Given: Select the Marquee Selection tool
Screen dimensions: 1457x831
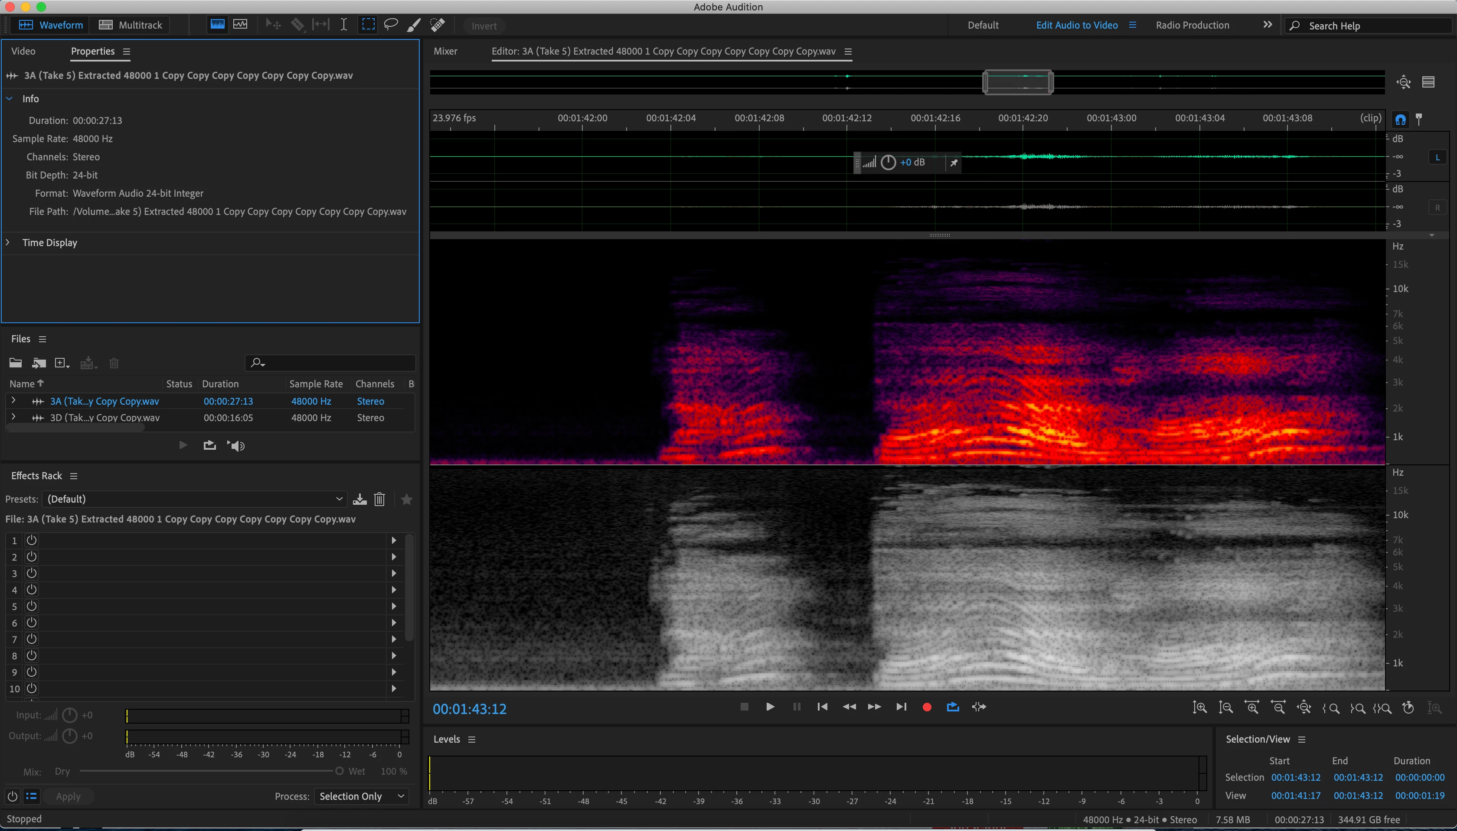Looking at the screenshot, I should coord(369,25).
